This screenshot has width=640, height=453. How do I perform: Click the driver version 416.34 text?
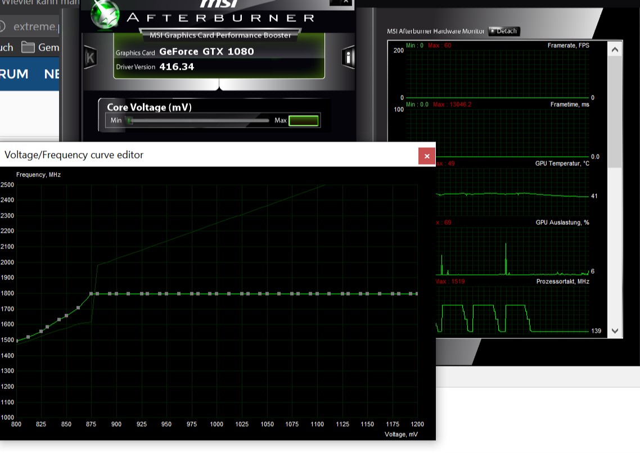click(177, 66)
